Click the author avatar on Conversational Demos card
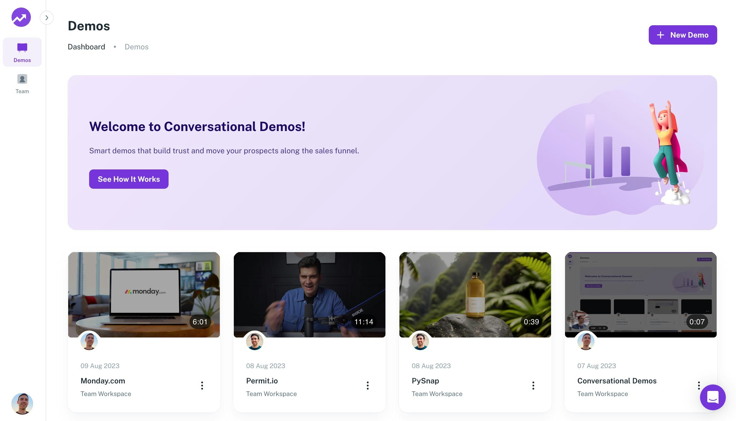Image resolution: width=736 pixels, height=421 pixels. (x=586, y=342)
